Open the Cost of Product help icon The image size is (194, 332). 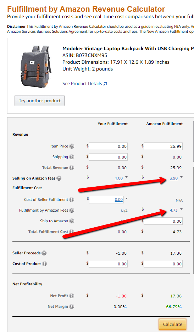pyautogui.click(x=44, y=264)
